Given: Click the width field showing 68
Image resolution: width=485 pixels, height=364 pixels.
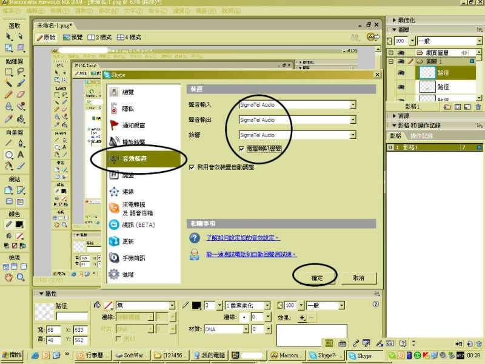Looking at the screenshot, I should [53, 330].
